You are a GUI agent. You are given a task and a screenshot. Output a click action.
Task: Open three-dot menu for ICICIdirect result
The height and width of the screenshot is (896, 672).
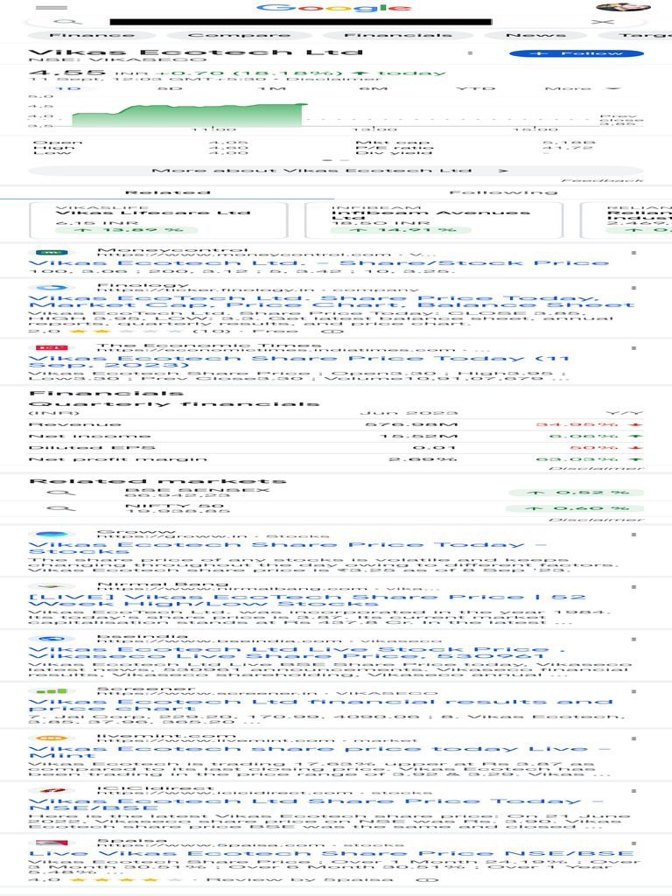(633, 791)
